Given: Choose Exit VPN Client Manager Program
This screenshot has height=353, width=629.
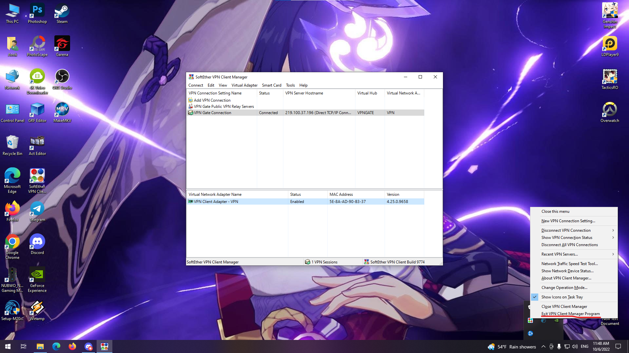Looking at the screenshot, I should click(x=574, y=314).
